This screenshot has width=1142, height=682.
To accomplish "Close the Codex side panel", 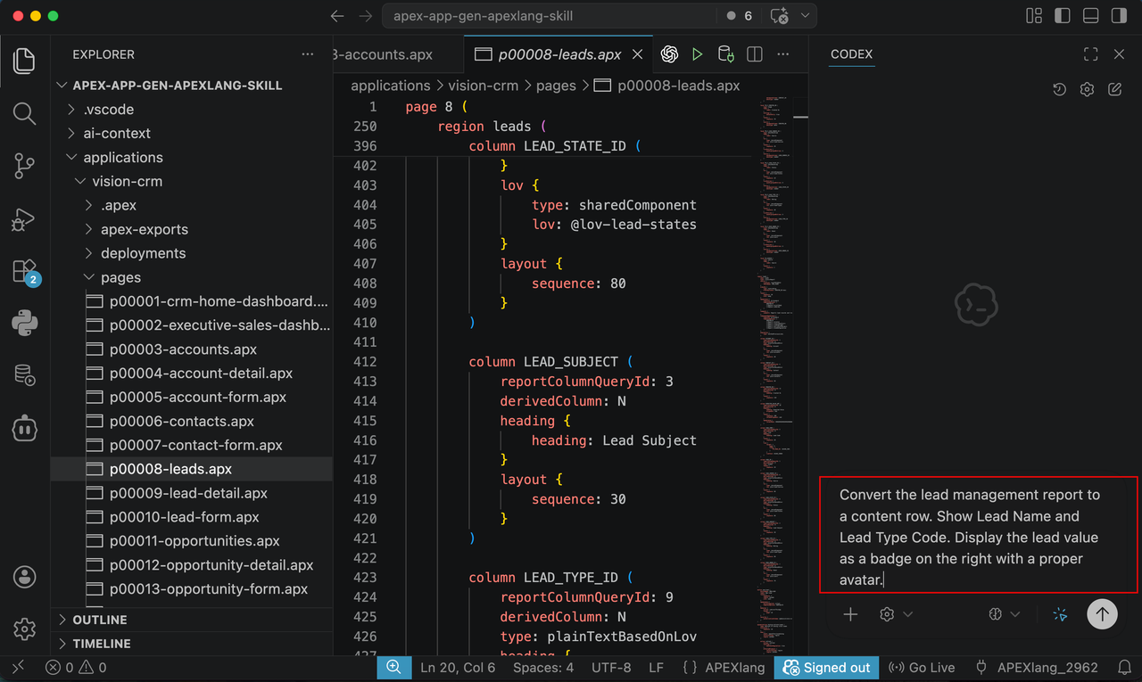I will [1119, 54].
